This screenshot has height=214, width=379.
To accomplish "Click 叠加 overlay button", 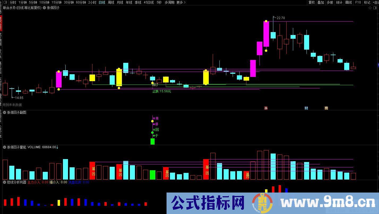I will pyautogui.click(x=321, y=2).
